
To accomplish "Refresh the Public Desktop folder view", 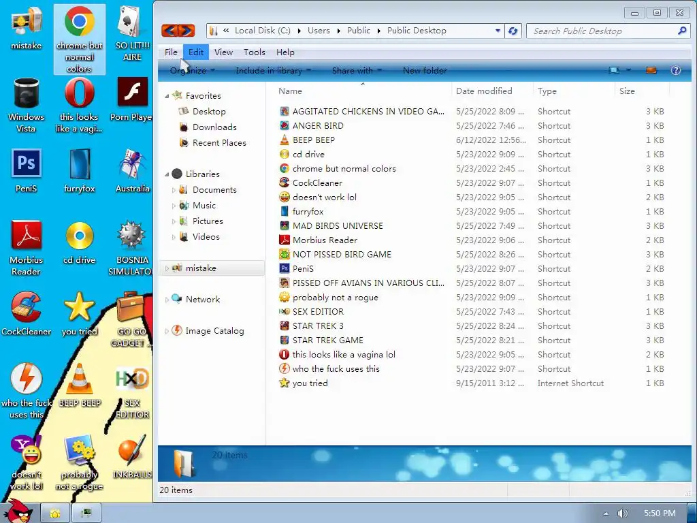I will [513, 31].
